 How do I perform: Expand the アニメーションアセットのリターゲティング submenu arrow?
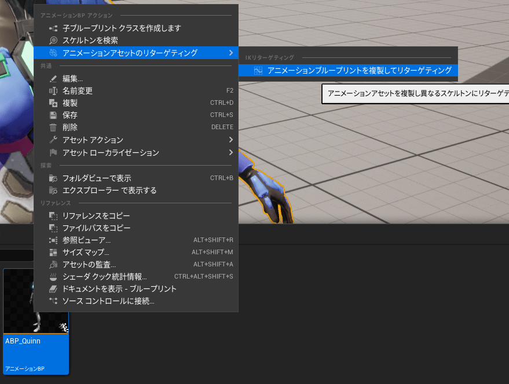[231, 53]
